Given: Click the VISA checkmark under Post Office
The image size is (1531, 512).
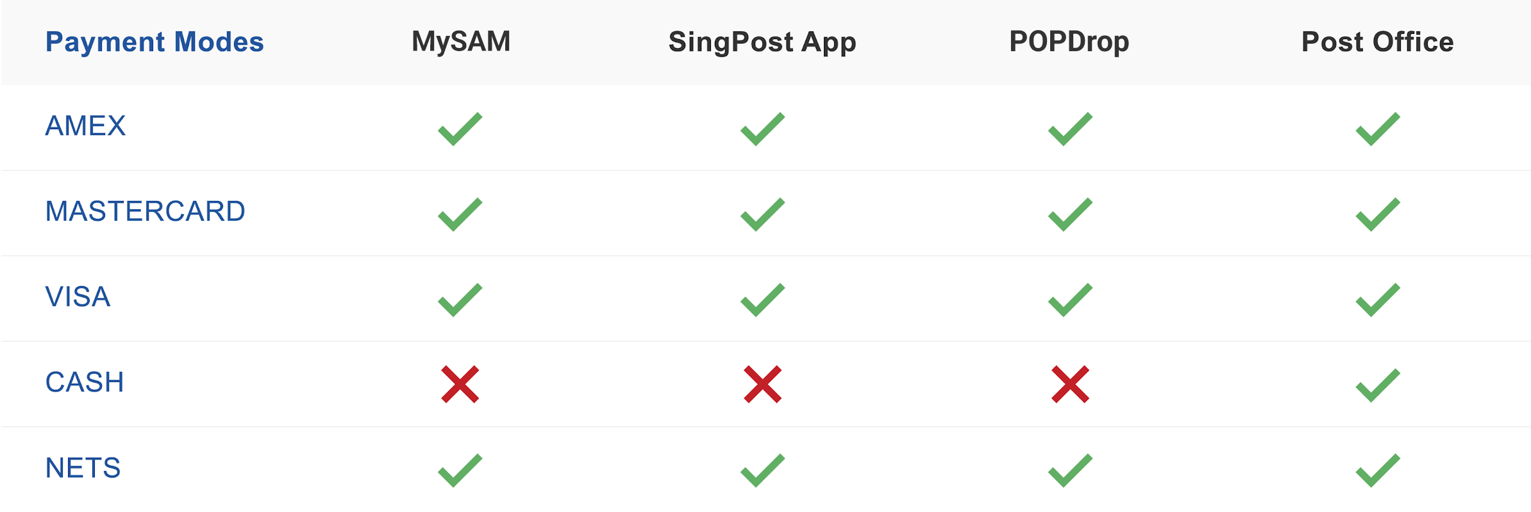Looking at the screenshot, I should point(1378,300).
